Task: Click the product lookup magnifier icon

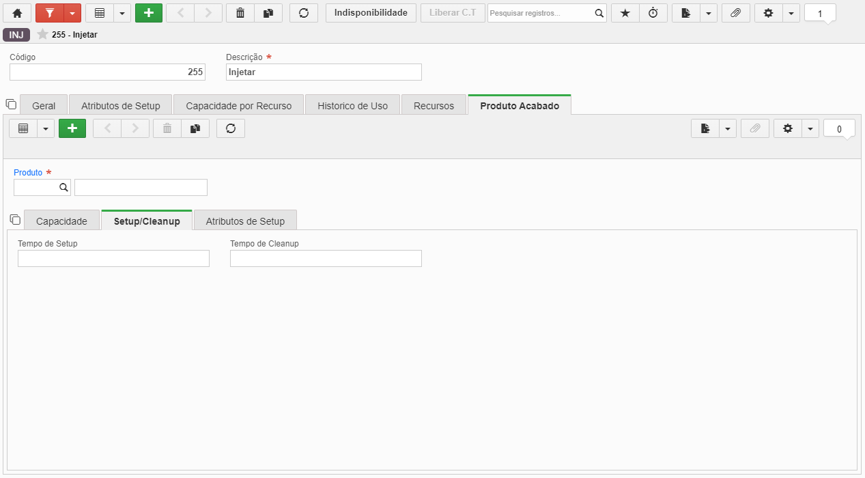Action: click(63, 187)
